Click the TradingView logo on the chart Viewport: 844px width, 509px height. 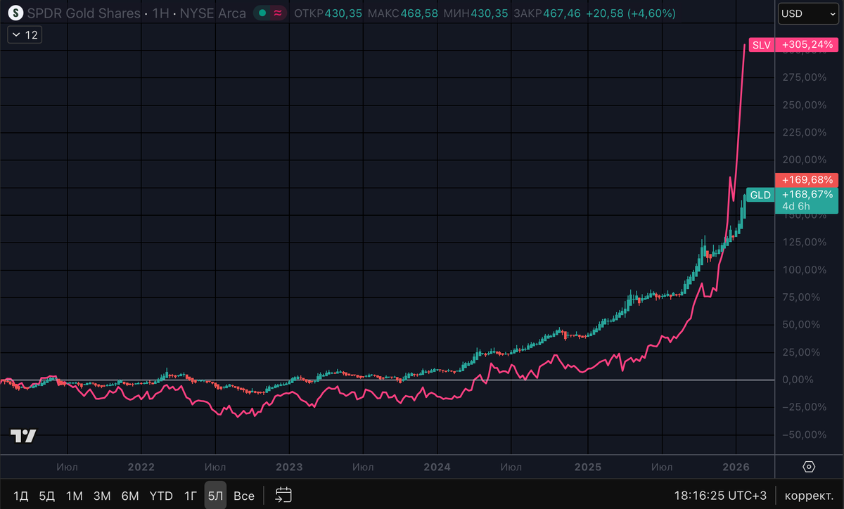(23, 436)
